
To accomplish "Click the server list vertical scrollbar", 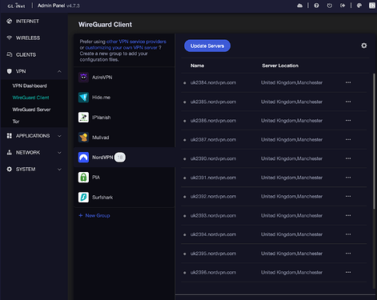I will (x=374, y=142).
